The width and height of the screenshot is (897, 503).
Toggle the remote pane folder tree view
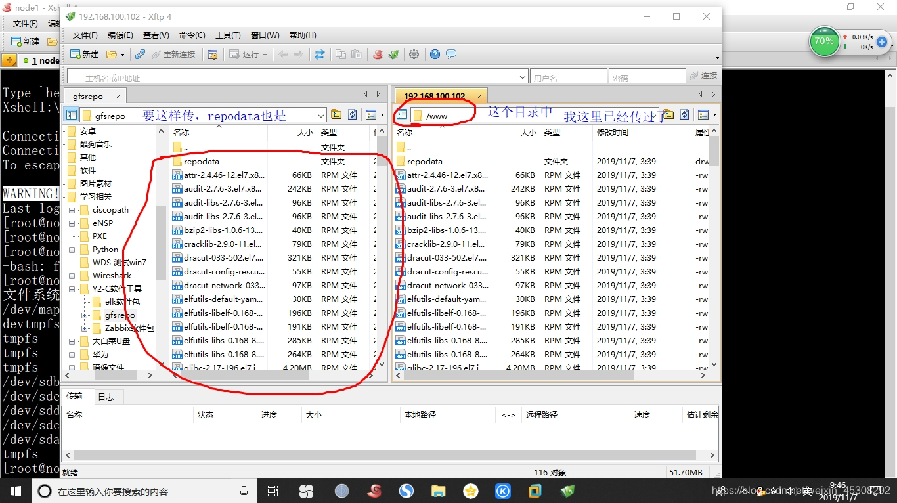tap(402, 115)
